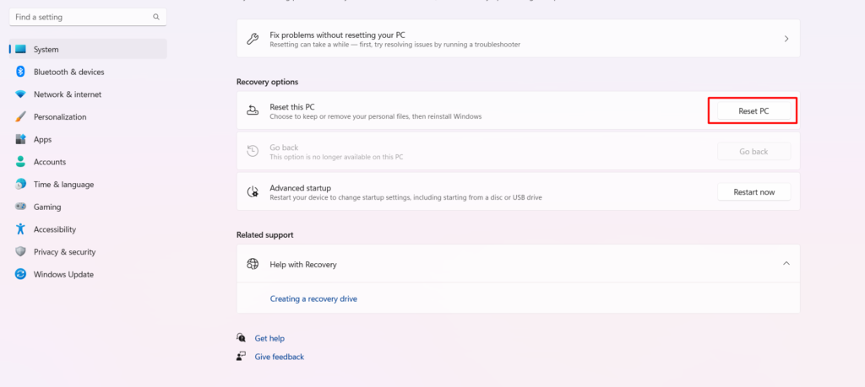The width and height of the screenshot is (865, 387).
Task: Open the Fix problems troubleshooter chevron
Action: click(x=786, y=39)
